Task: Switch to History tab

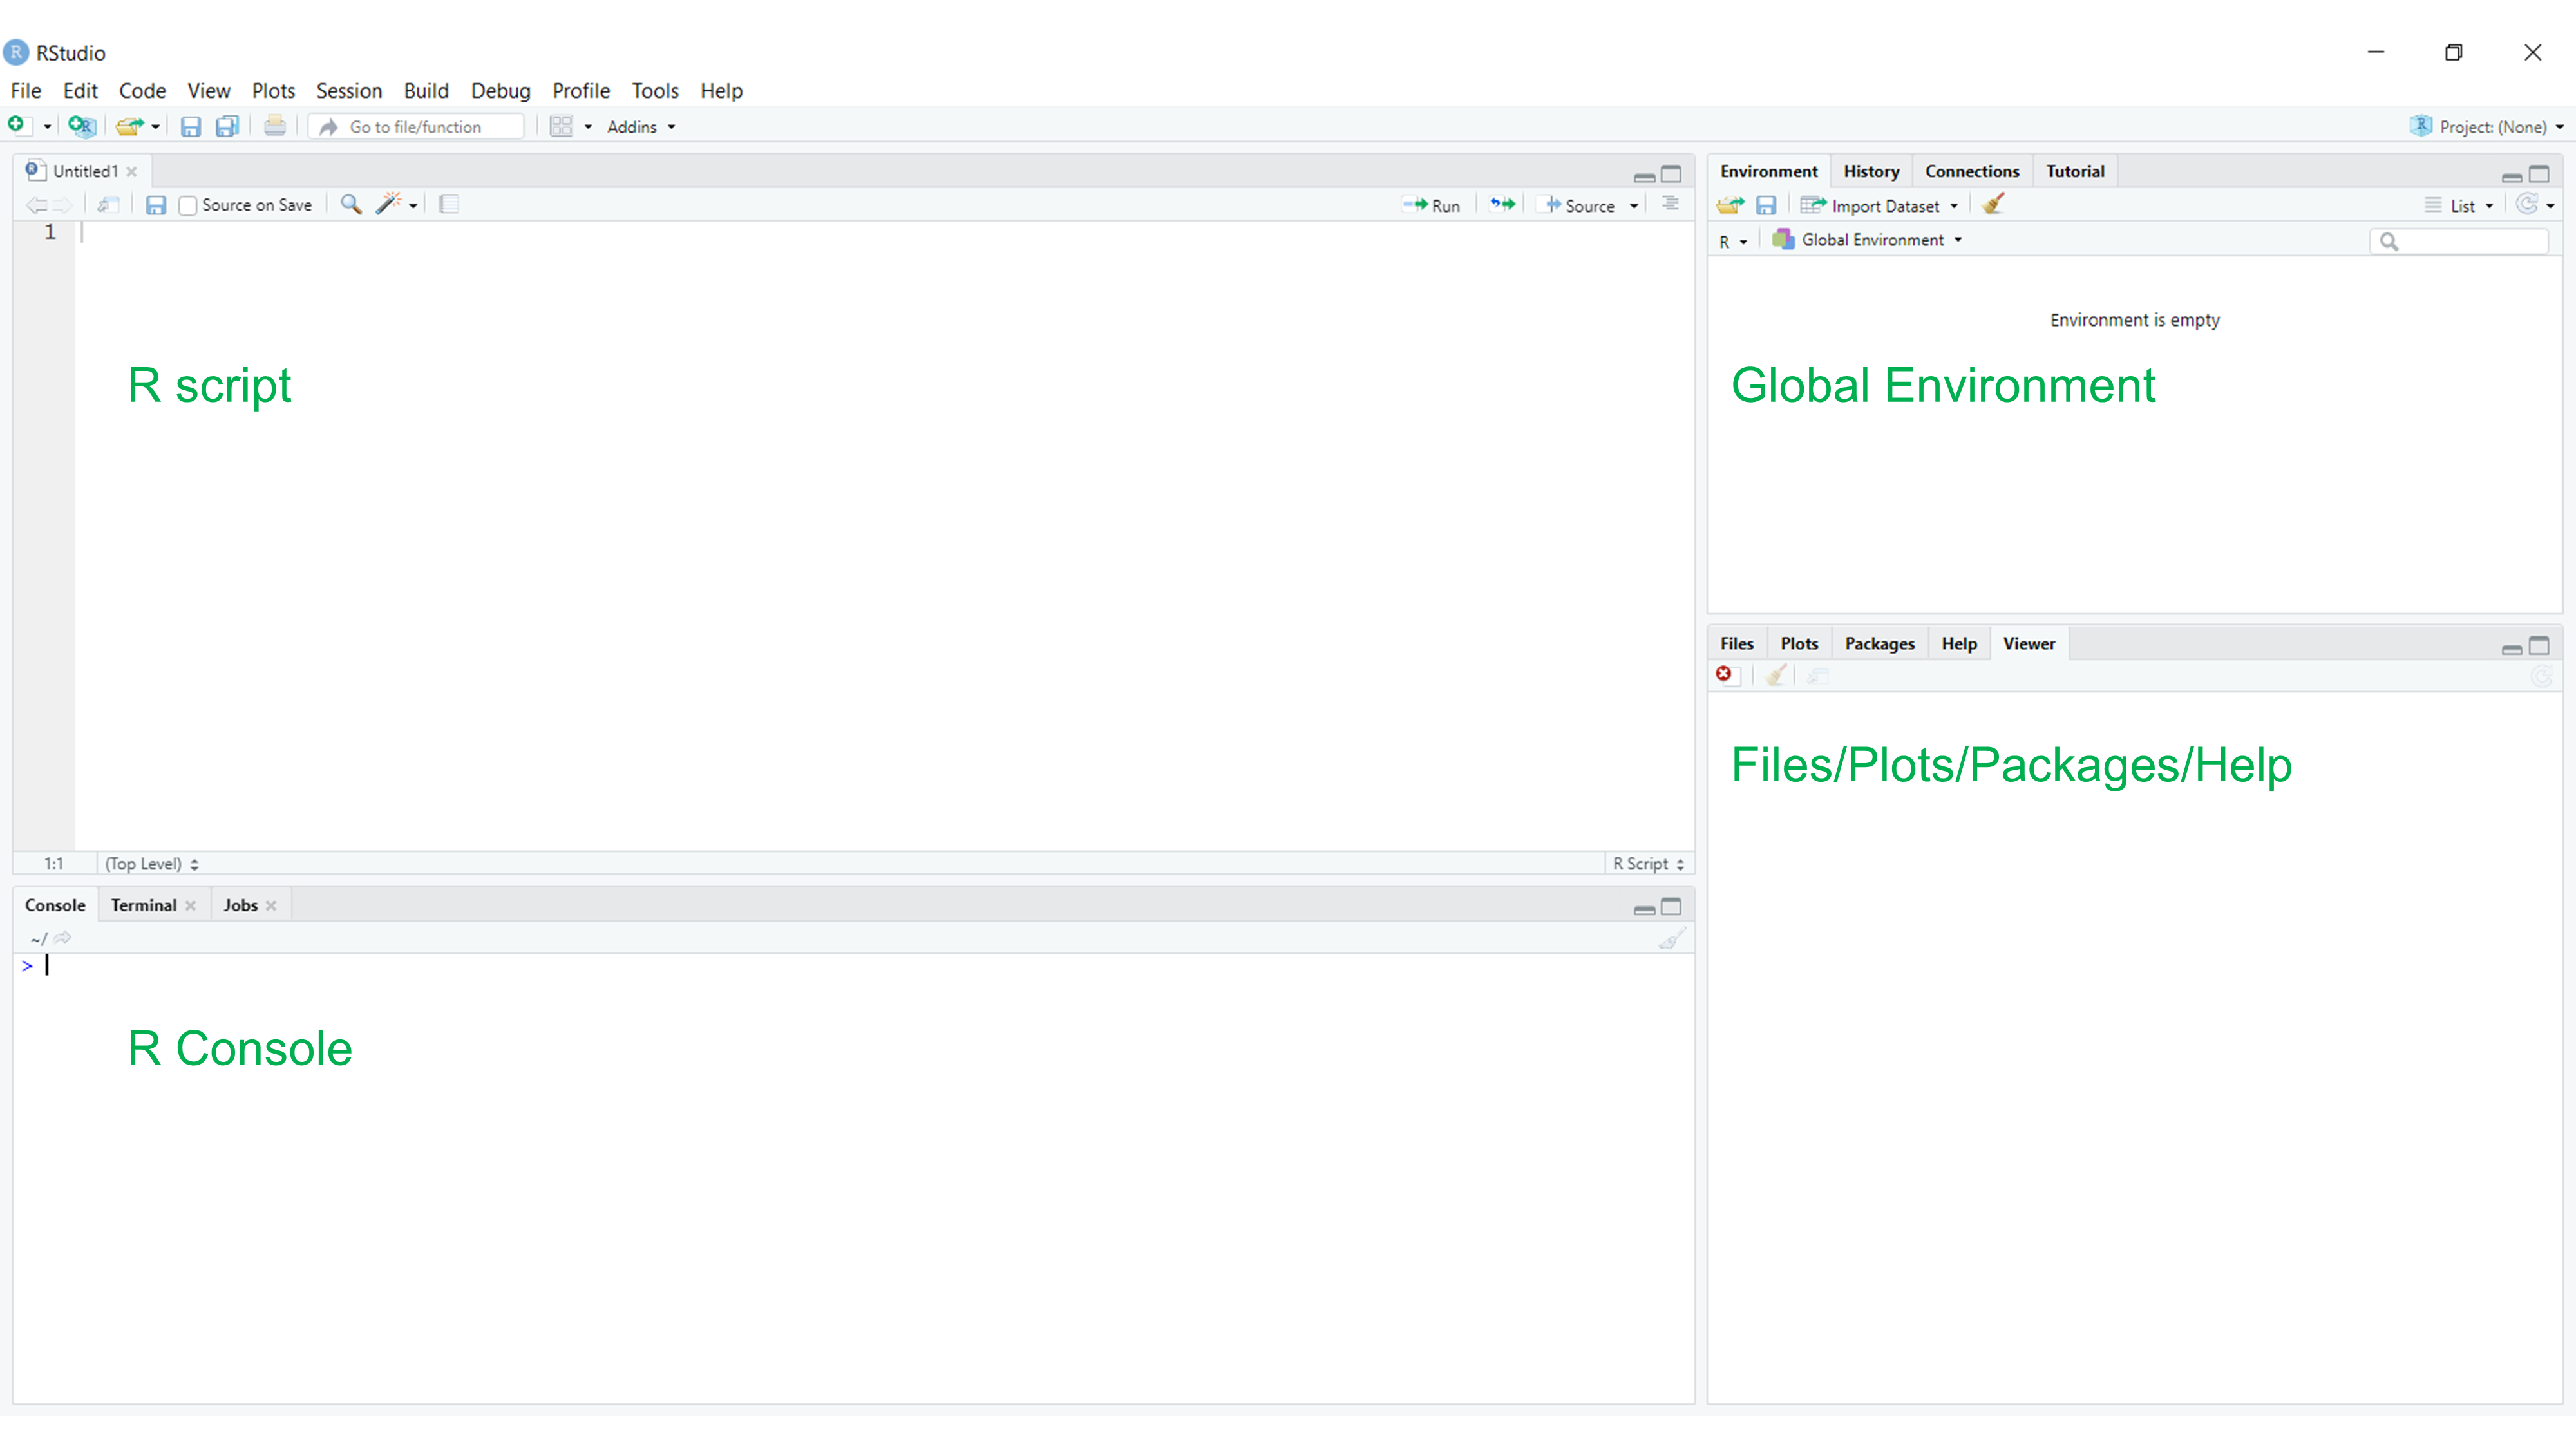Action: click(1871, 171)
